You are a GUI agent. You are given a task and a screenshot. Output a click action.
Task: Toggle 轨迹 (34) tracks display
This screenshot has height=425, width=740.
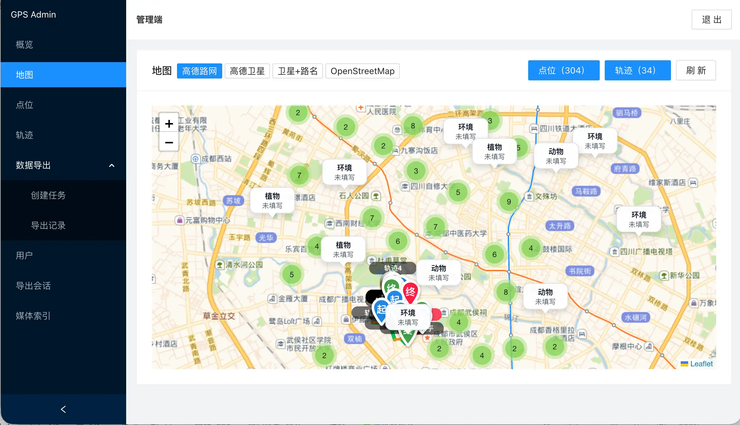pos(638,70)
